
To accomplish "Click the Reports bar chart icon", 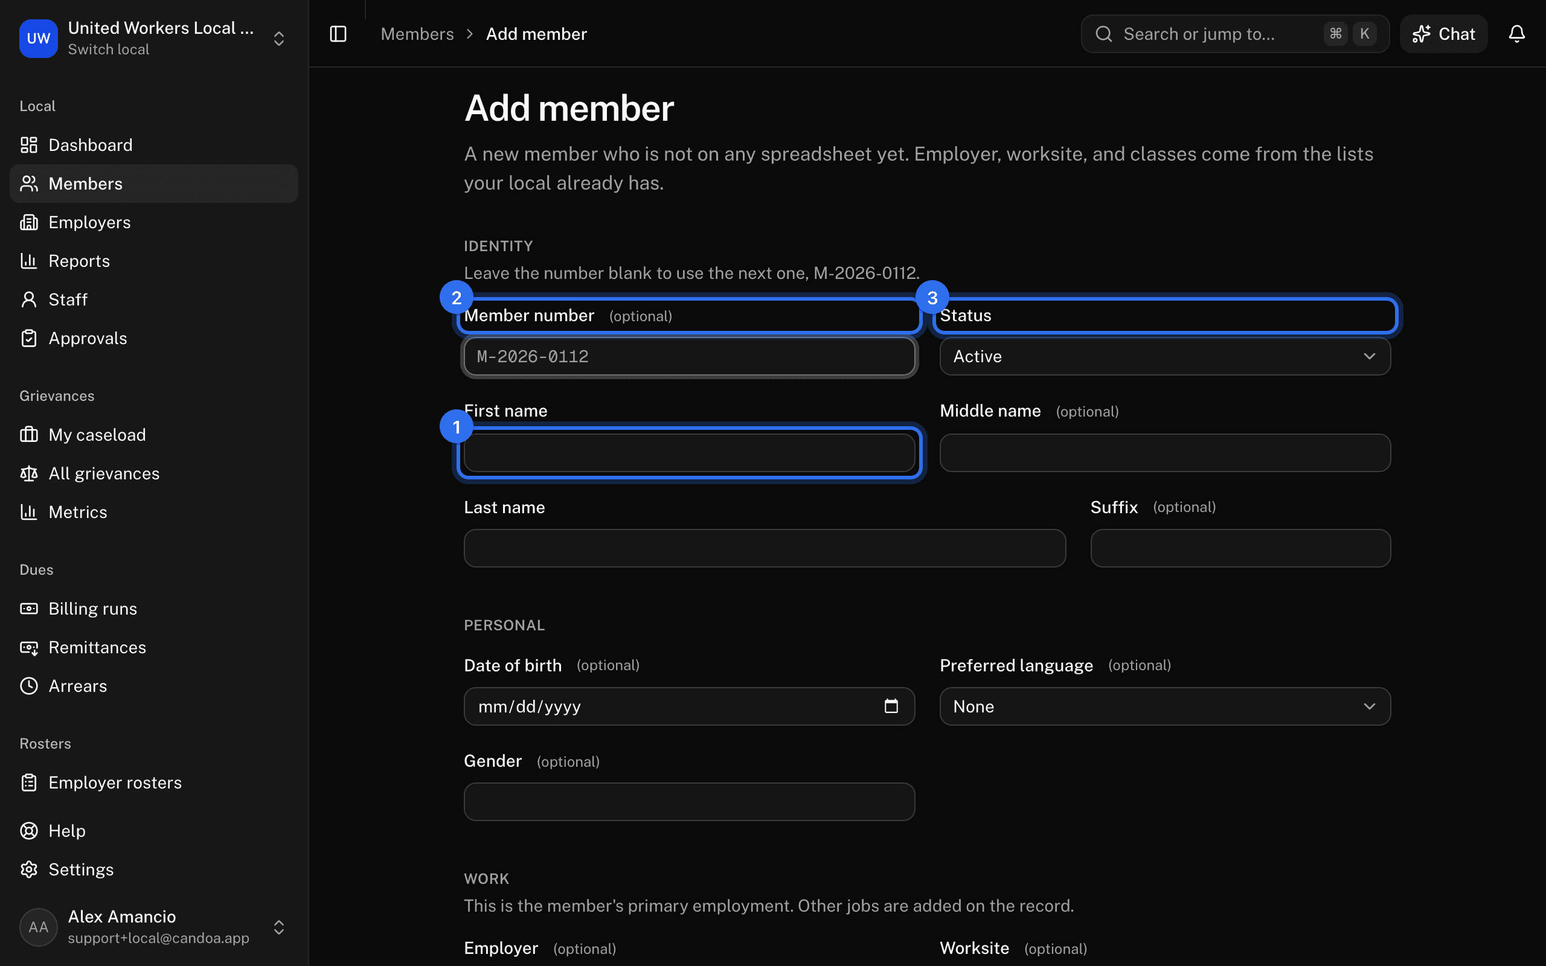I will click(29, 261).
